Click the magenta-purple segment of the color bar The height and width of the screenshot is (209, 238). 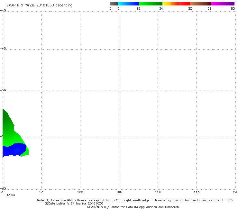(223, 4)
